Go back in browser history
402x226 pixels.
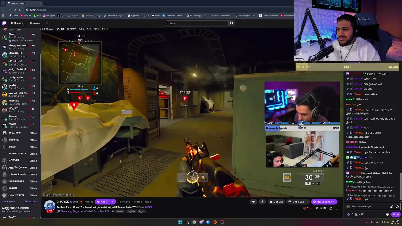[x=3, y=10]
